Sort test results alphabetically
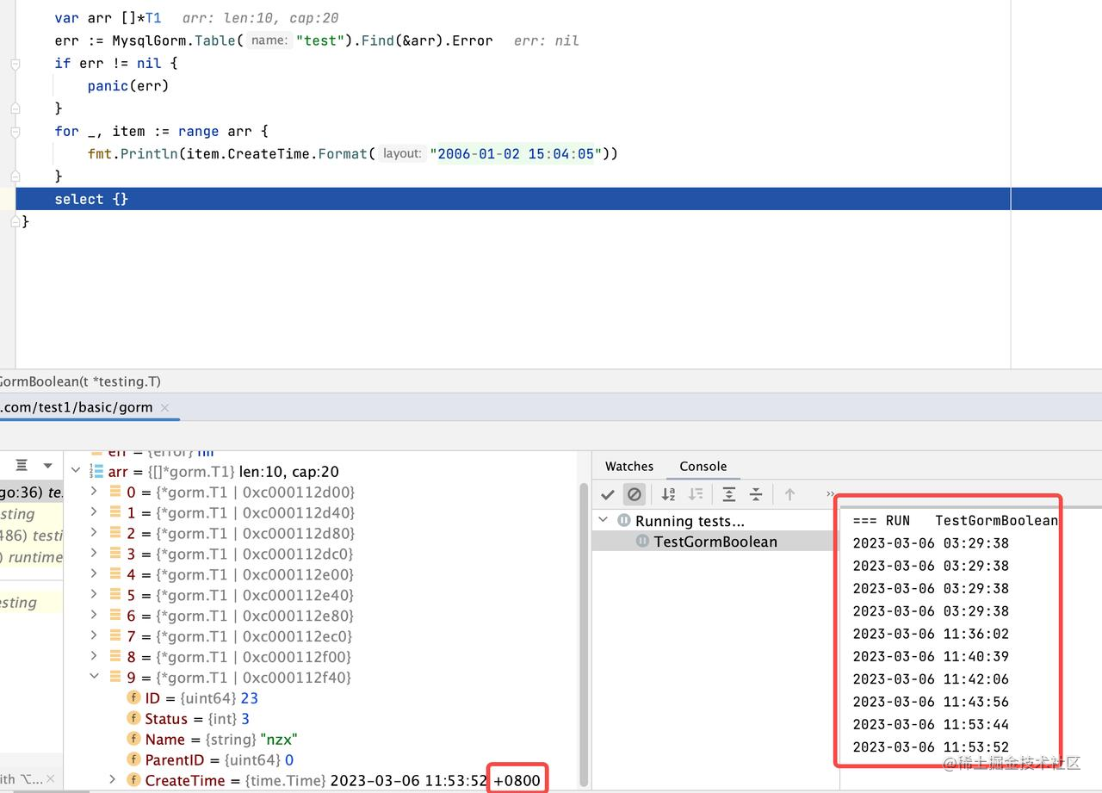1102x793 pixels. click(668, 494)
